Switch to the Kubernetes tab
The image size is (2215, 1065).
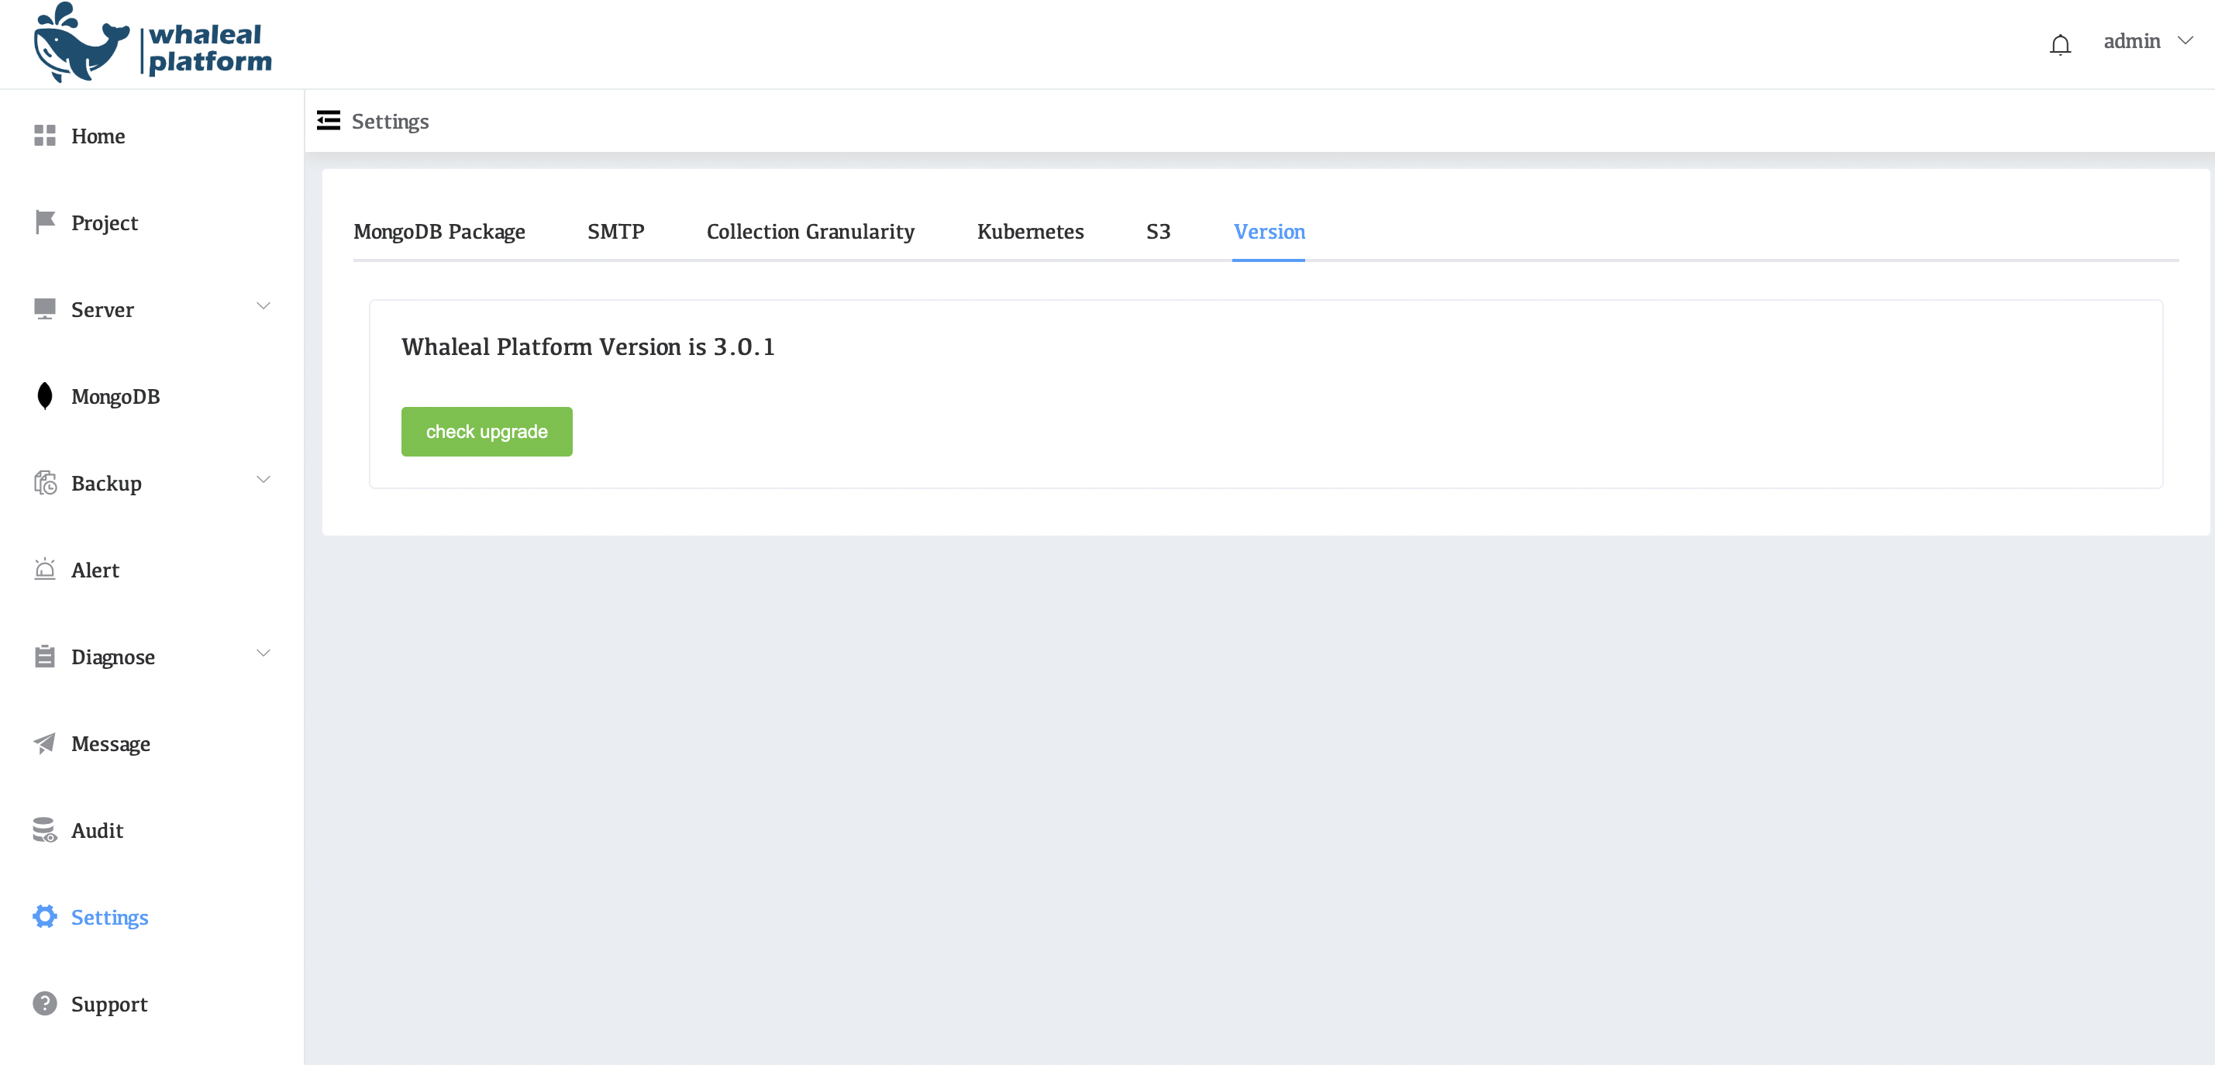coord(1029,233)
